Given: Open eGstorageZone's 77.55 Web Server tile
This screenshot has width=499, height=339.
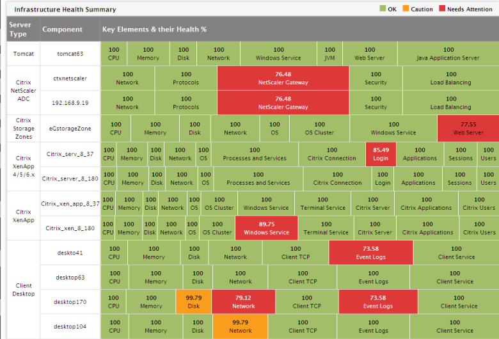Looking at the screenshot, I should [468, 129].
